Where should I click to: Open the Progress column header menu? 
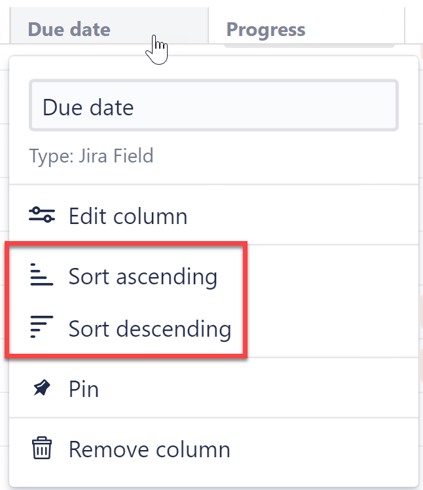(266, 29)
